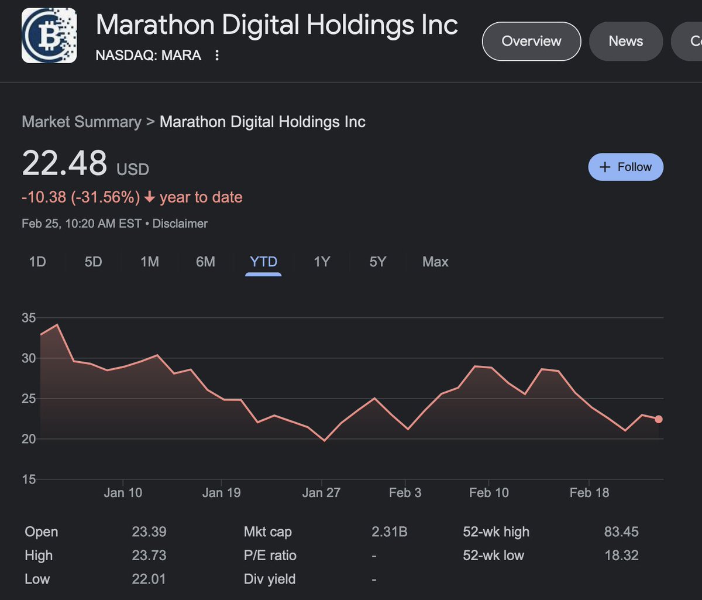Click the 35 axis label
702x600 pixels.
pyautogui.click(x=29, y=318)
